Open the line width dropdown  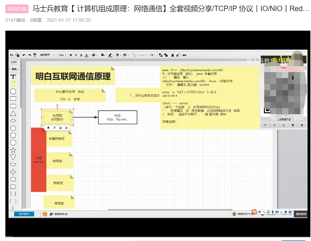(x=119, y=55)
